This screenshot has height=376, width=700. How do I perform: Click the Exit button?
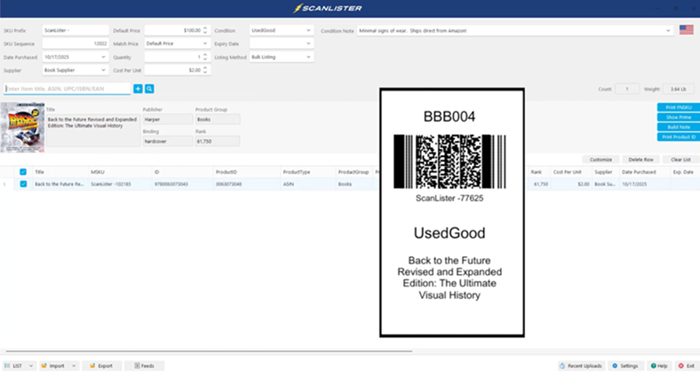tap(687, 366)
